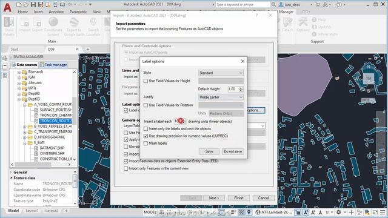Click the search magnifier icon in title bar
Image resolution: width=388 pixels, height=218 pixels.
(273, 4)
